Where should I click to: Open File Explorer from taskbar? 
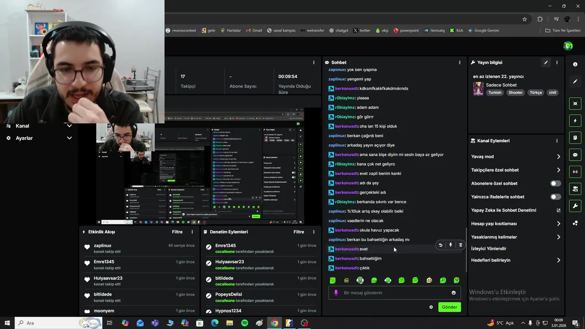click(x=229, y=323)
